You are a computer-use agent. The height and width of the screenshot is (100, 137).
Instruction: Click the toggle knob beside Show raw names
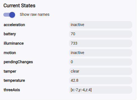pyautogui.click(x=12, y=15)
